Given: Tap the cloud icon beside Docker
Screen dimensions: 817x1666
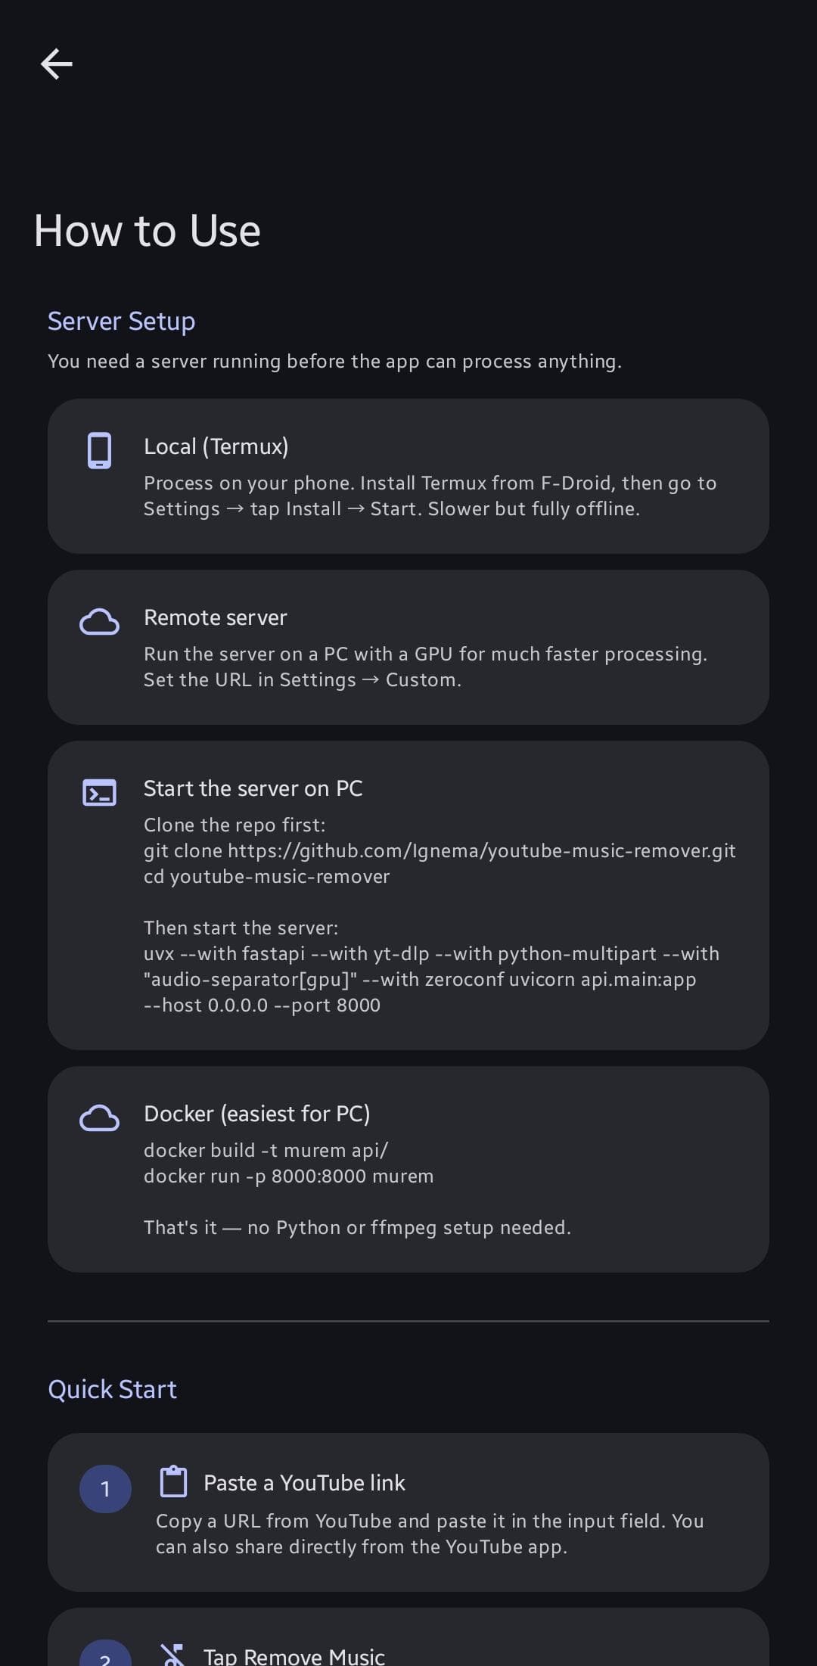Looking at the screenshot, I should [99, 1118].
